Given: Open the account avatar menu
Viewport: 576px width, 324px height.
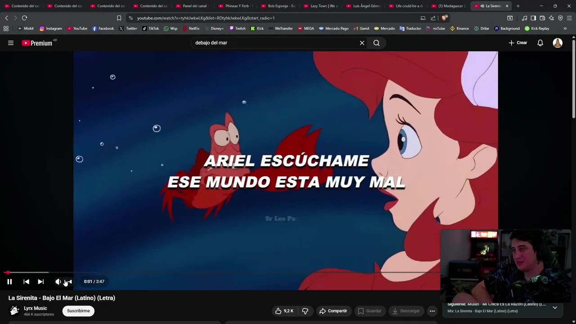Looking at the screenshot, I should click(558, 43).
